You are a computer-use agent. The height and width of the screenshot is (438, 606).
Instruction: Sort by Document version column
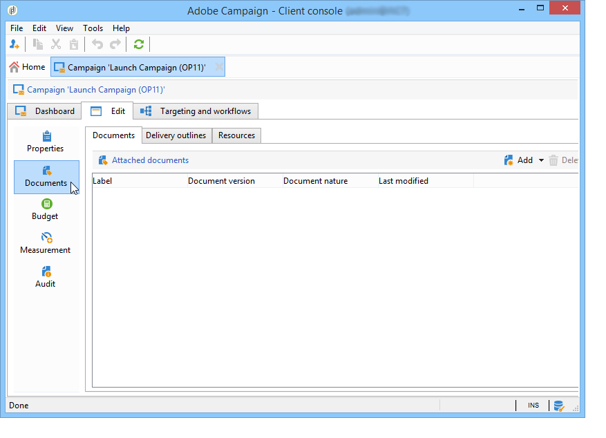235,181
